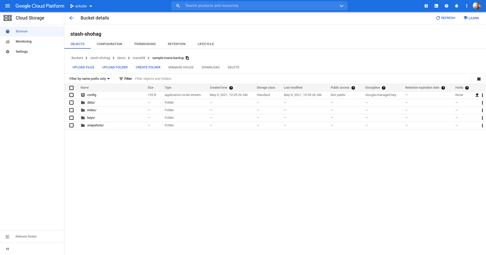
Task: Activate Cloud Shell from the top bar
Action: (x=436, y=6)
